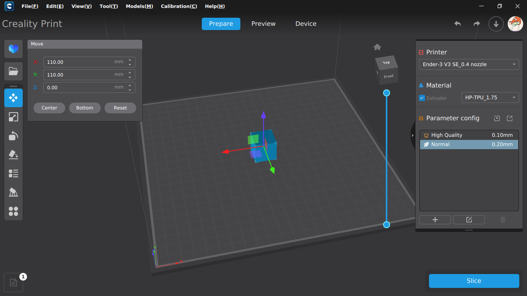The width and height of the screenshot is (527, 296).
Task: Decrease the Y position value
Action: click(130, 77)
